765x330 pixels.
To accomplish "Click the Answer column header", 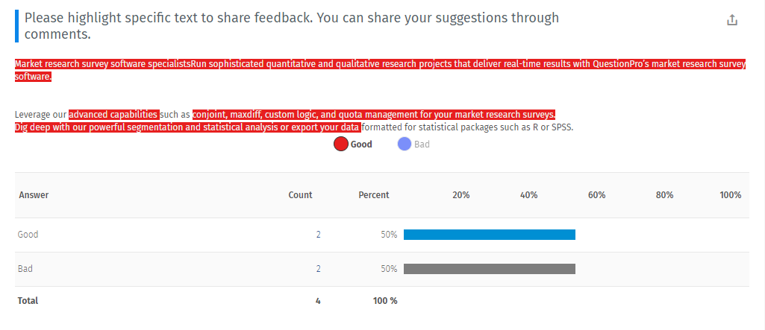I will (x=34, y=195).
